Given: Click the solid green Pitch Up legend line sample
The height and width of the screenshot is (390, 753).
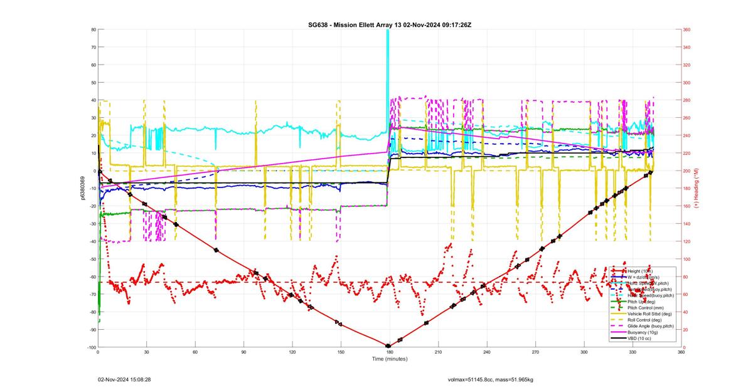Looking at the screenshot, I should 619,302.
